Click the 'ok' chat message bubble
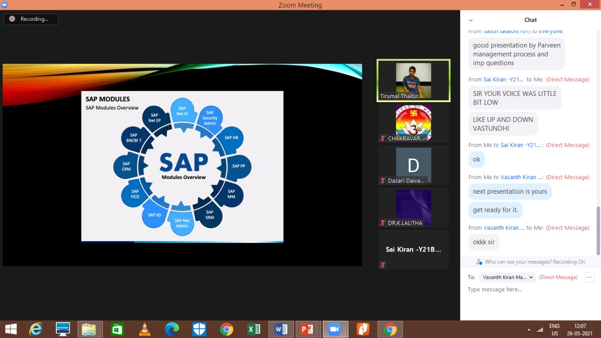Image resolution: width=601 pixels, height=338 pixels. [x=477, y=159]
